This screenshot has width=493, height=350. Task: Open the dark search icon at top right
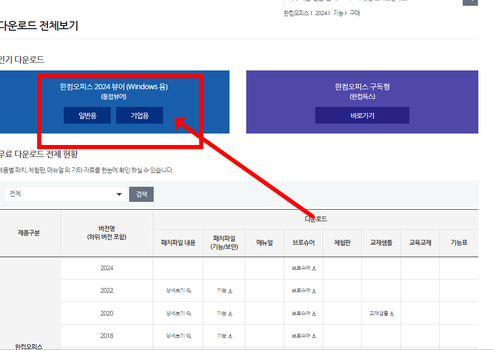click(469, 3)
